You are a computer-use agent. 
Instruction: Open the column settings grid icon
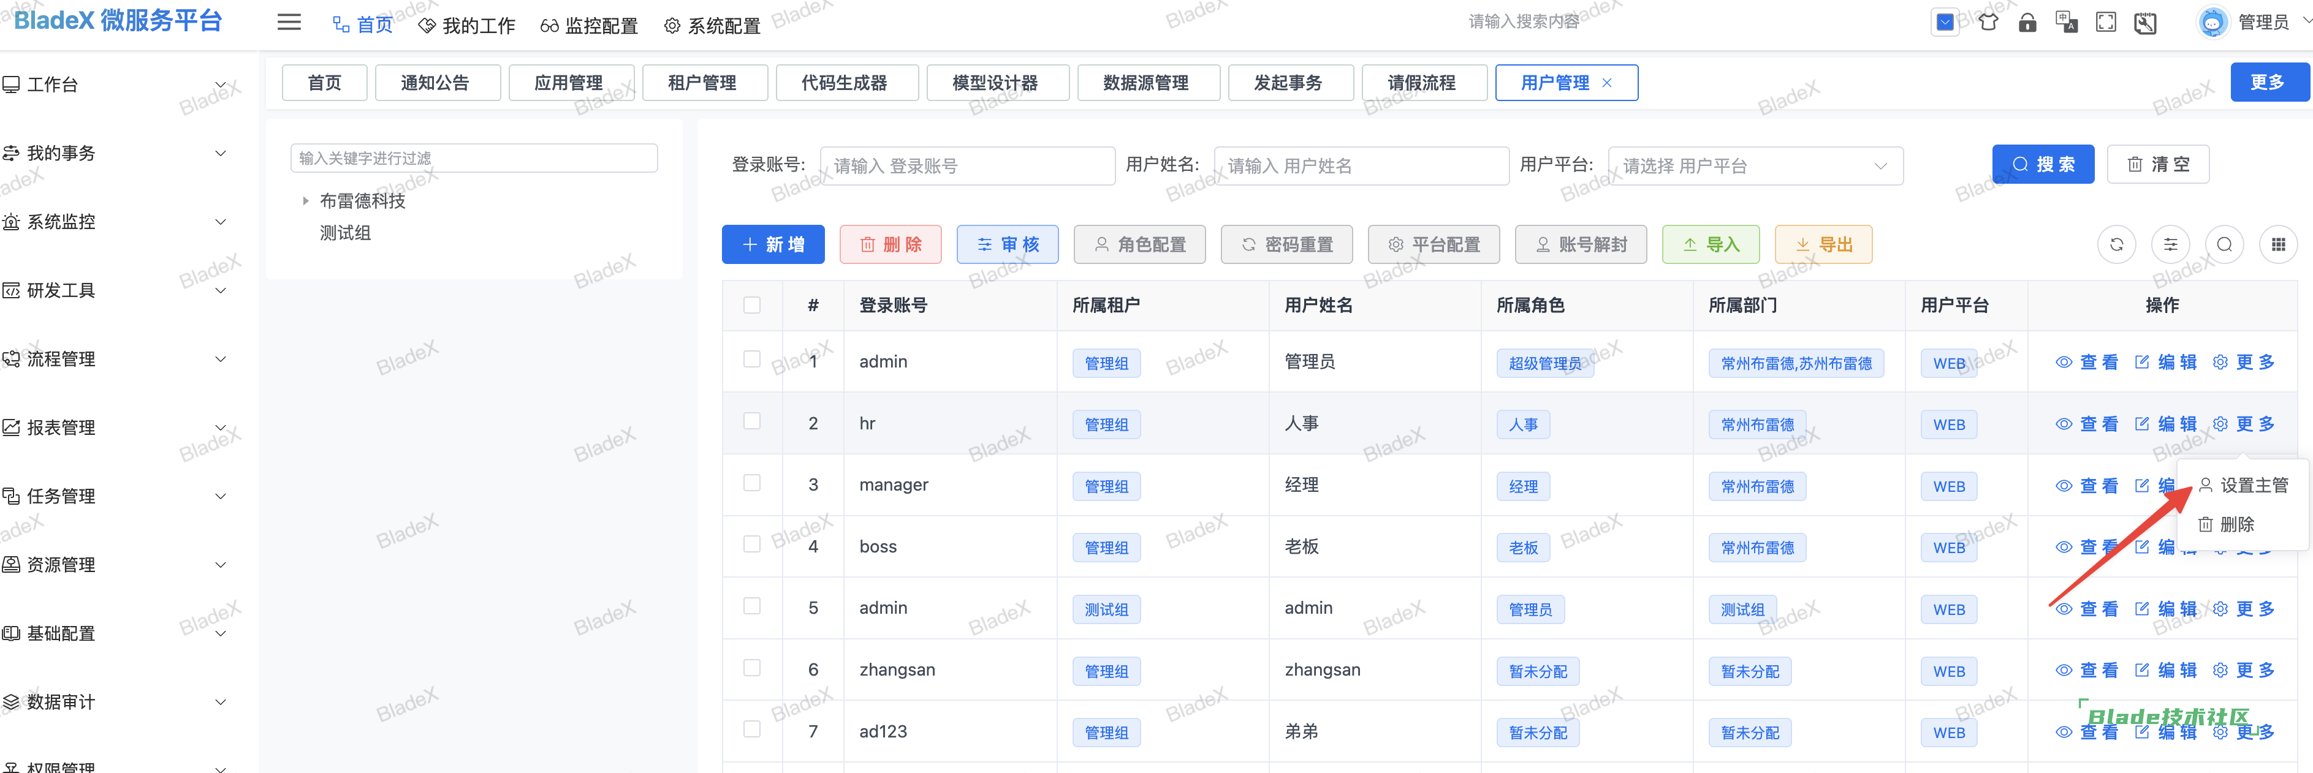pos(2278,244)
